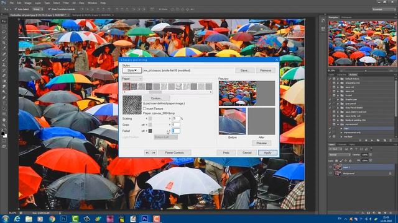This screenshot has width=398, height=223.
Task: Select the Zoom tool
Action: (4, 125)
